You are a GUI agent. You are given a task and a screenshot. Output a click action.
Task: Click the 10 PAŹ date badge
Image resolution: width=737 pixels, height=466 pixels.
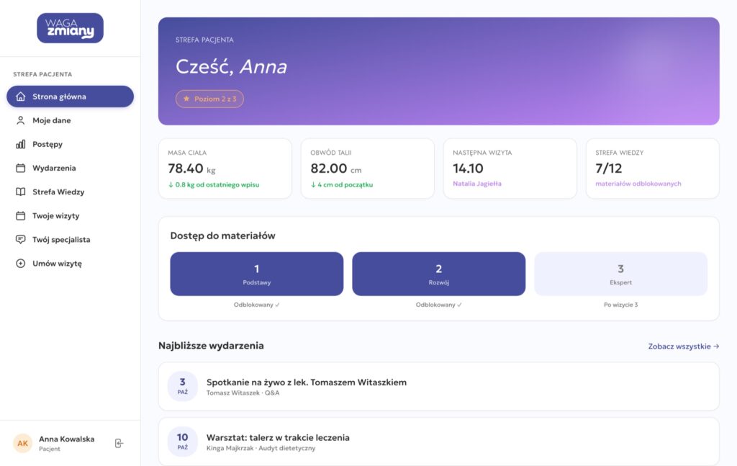[182, 442]
